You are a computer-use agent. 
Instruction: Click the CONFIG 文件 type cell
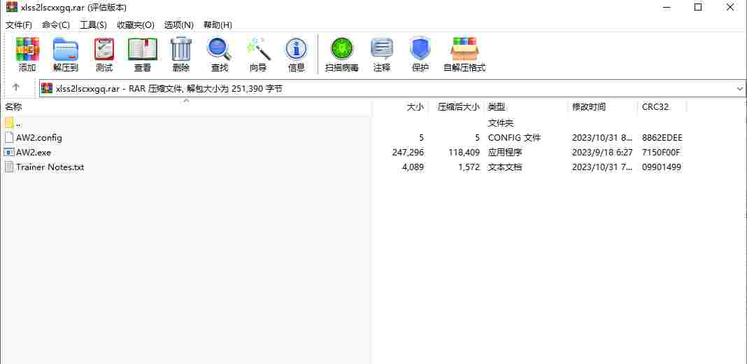point(515,137)
